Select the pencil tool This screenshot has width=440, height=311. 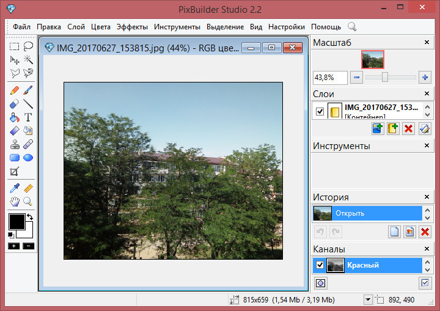(x=15, y=90)
